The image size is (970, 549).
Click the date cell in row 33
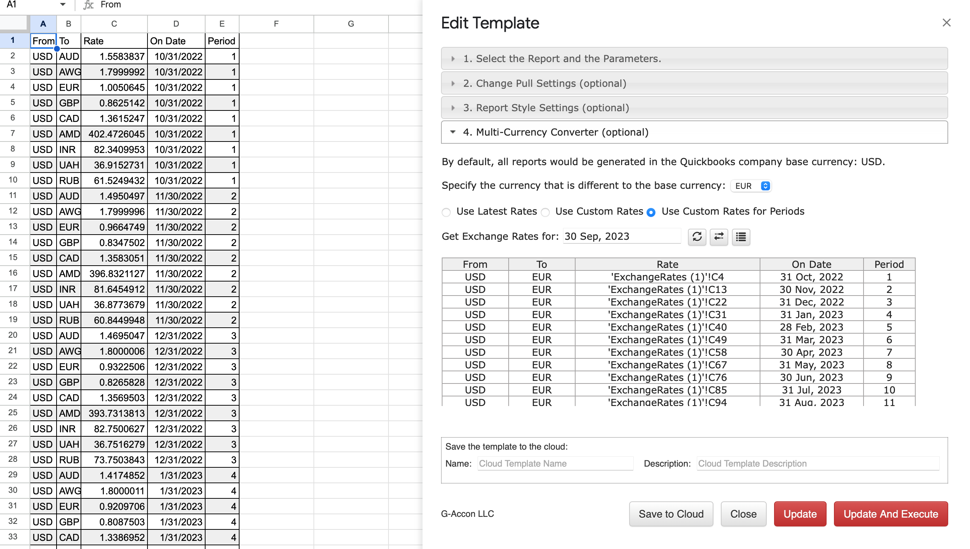tap(176, 537)
